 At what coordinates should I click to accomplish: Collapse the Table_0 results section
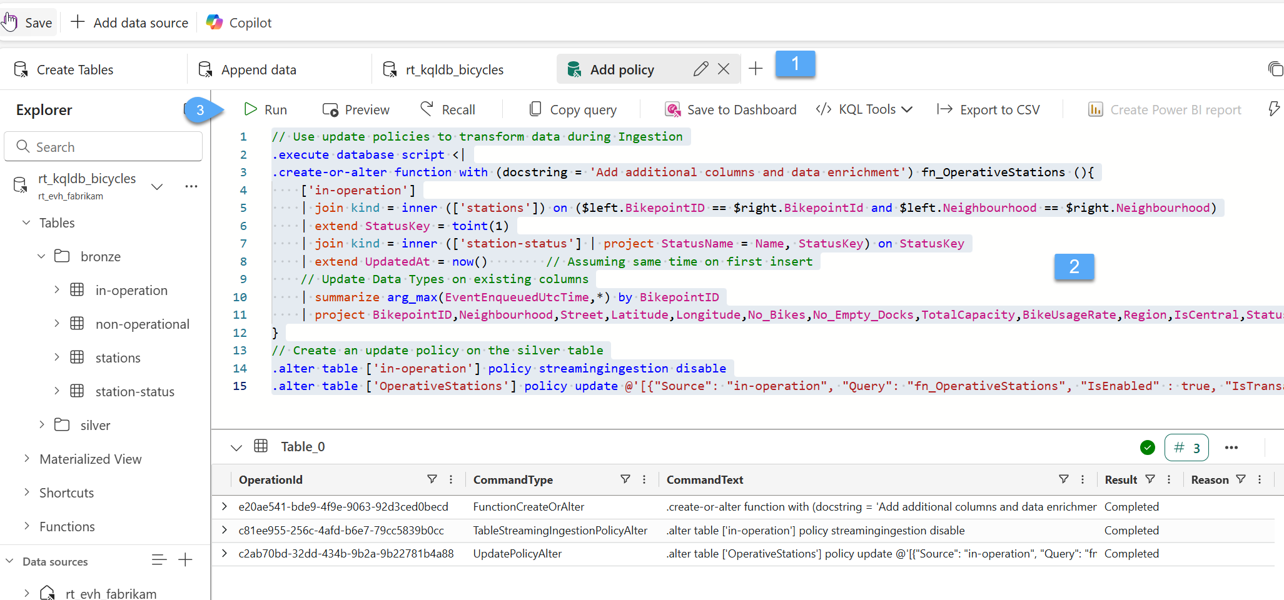[x=236, y=447]
